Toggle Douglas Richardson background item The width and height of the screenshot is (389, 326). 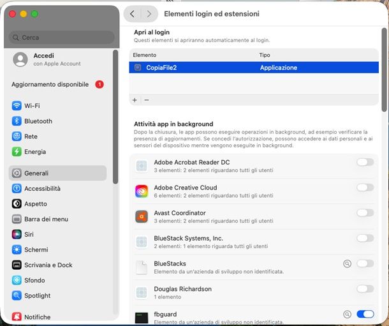365,289
